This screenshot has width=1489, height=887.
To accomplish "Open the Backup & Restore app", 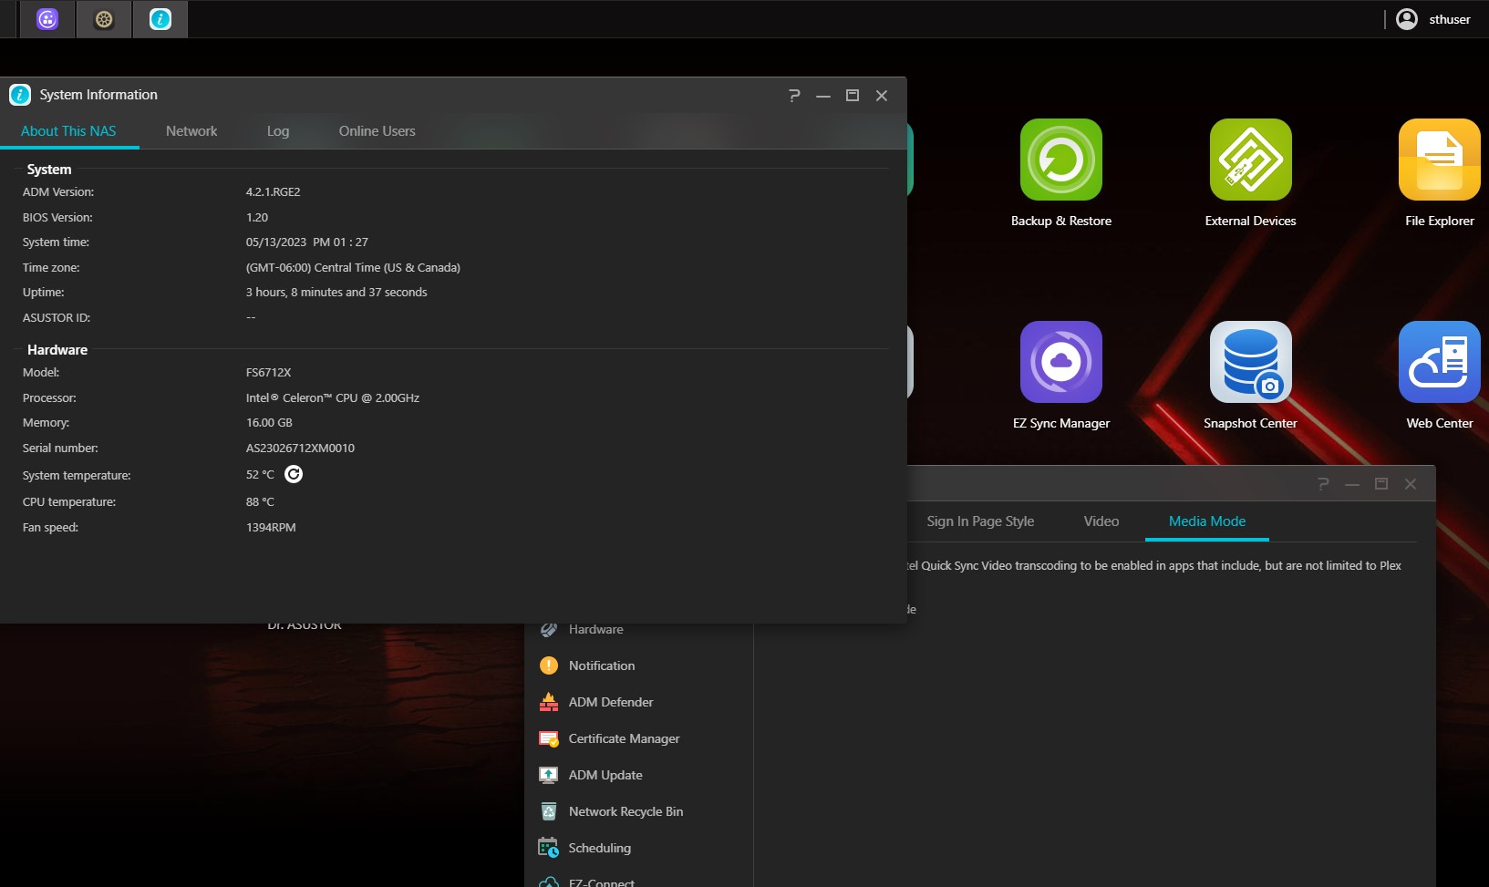I will (1060, 160).
